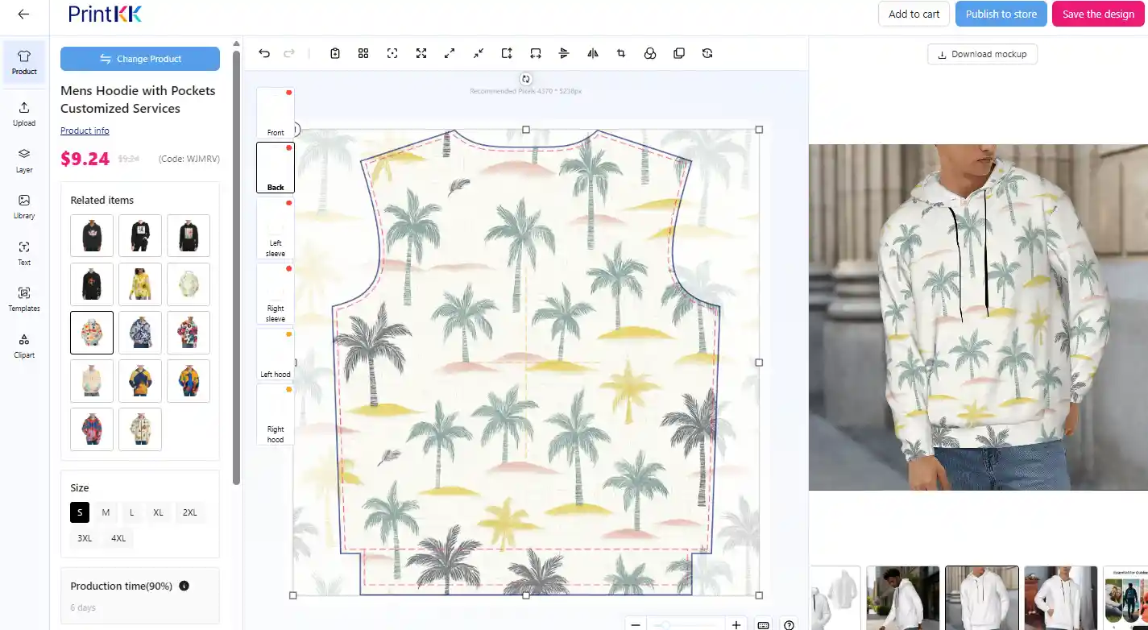Open the Layer panel in sidebar
Screen dimensions: 1148x630
[24, 160]
